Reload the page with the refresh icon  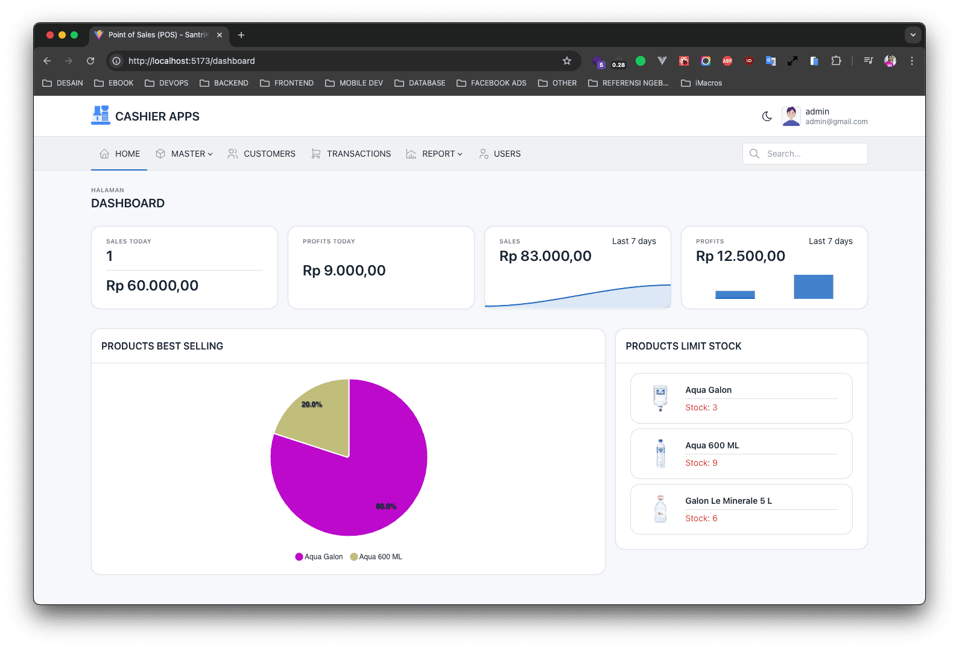[90, 61]
